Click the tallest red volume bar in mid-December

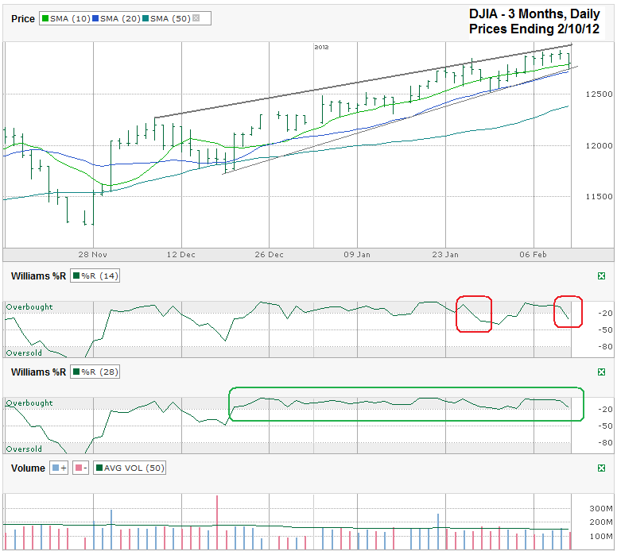click(217, 522)
